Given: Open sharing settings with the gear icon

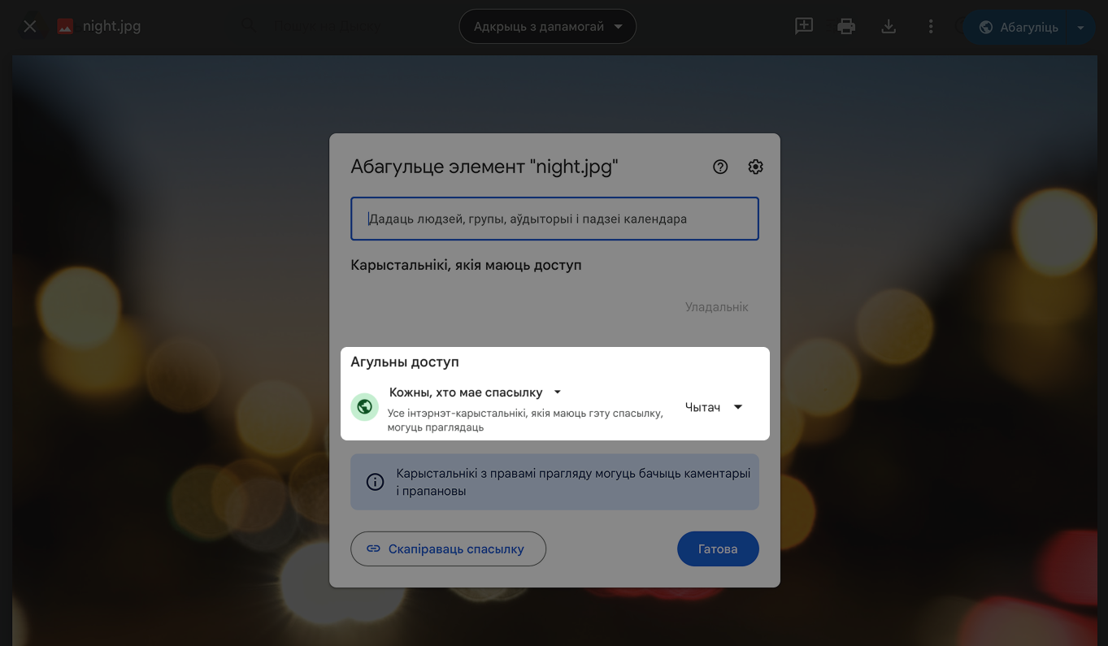Looking at the screenshot, I should 755,167.
